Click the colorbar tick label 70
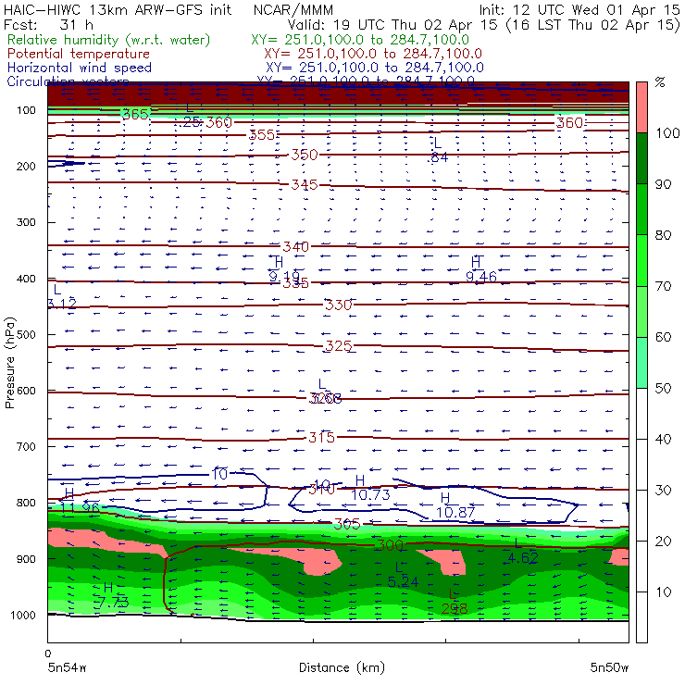Image resolution: width=685 pixels, height=685 pixels. [663, 286]
